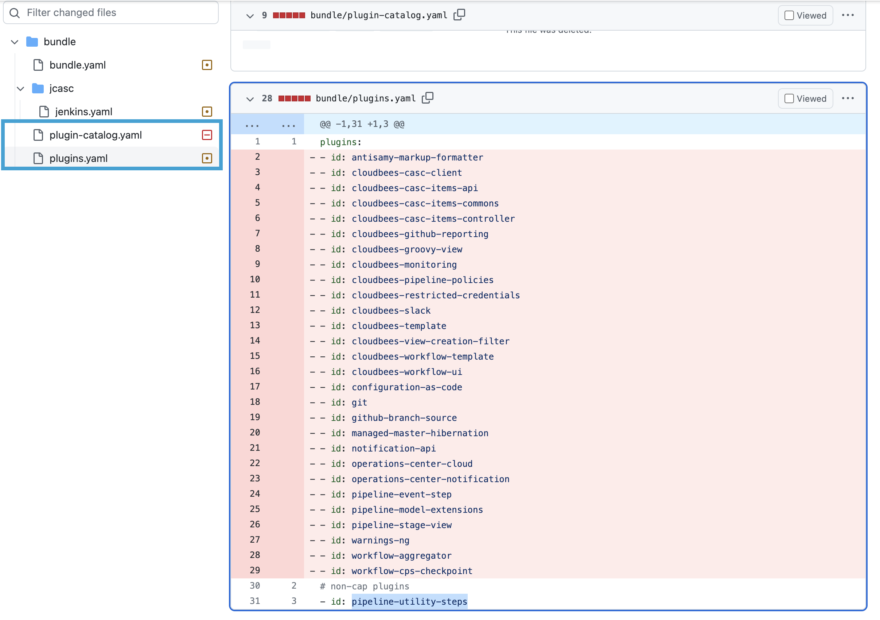Open options menu for plugins.yaml diff
The image size is (880, 620).
pyautogui.click(x=848, y=98)
